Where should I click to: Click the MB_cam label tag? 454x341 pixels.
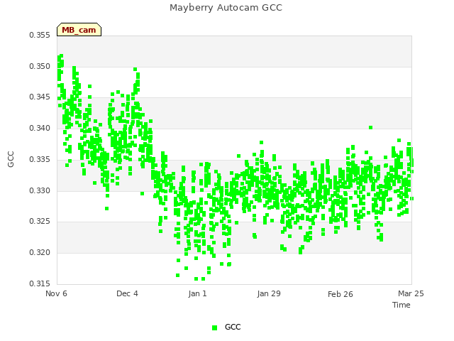(x=79, y=30)
